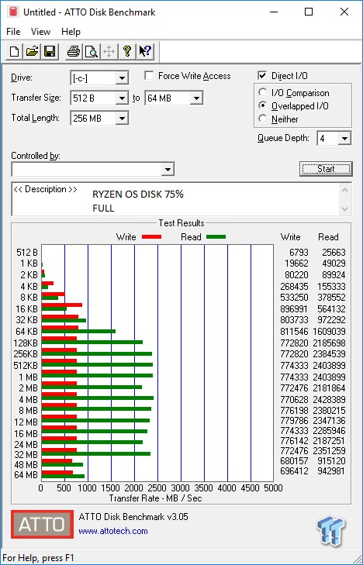This screenshot has width=363, height=565.
Task: Close the ATTO Disk Benchmark window
Action: pos(344,12)
